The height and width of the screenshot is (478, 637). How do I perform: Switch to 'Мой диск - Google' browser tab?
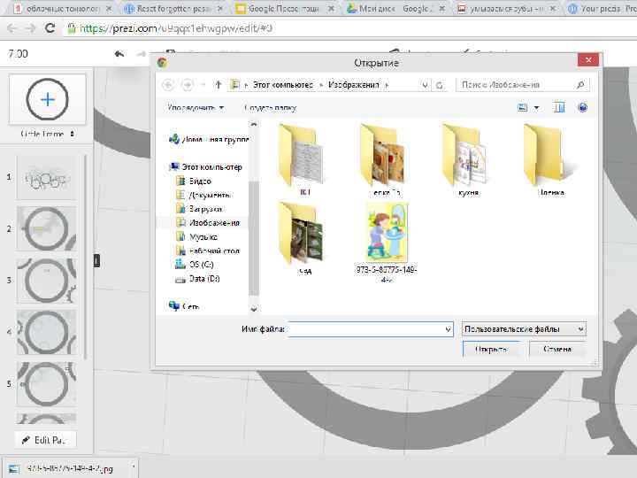tap(395, 9)
